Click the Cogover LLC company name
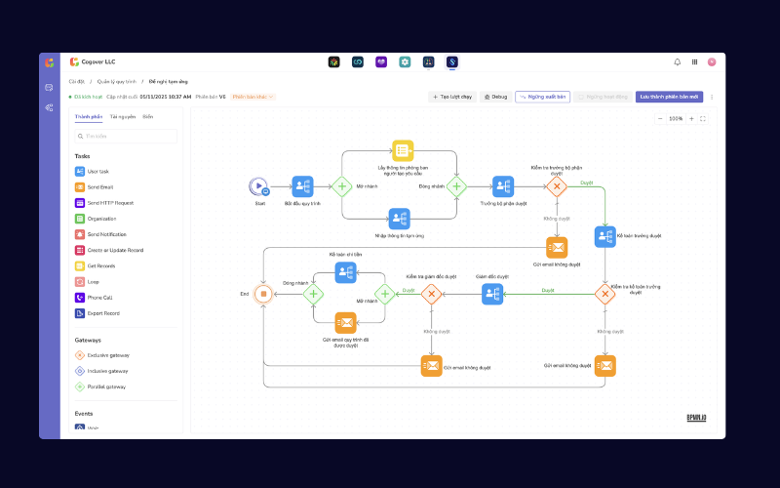This screenshot has width=780, height=488. pyautogui.click(x=98, y=62)
